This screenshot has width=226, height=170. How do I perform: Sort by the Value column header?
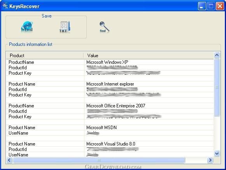[x=149, y=56]
